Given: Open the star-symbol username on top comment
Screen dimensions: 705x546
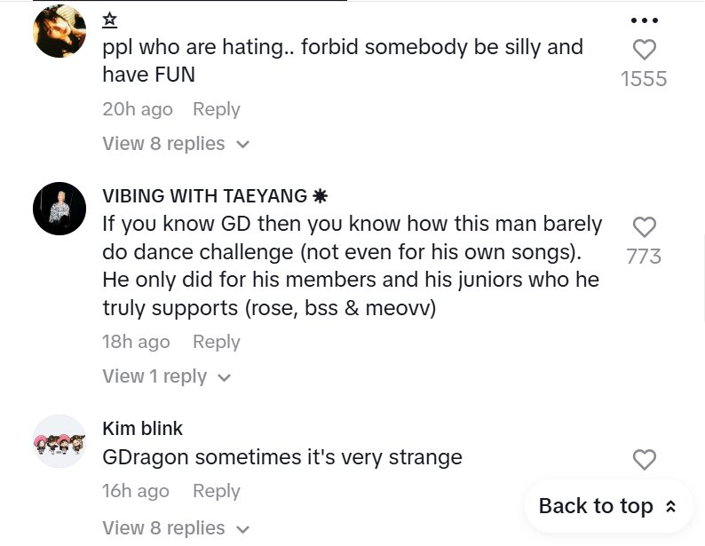Looking at the screenshot, I should coord(109,20).
